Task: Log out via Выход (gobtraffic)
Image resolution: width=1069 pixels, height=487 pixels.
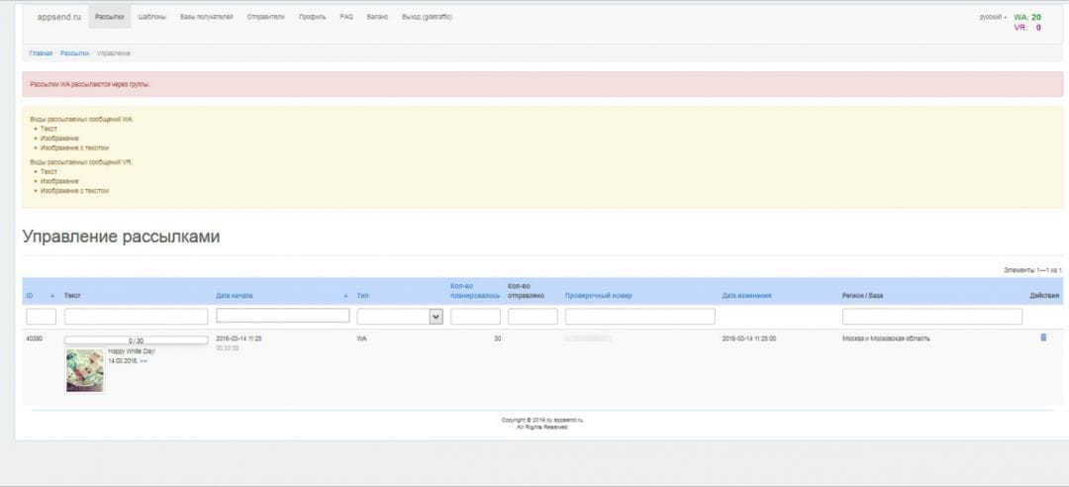Action: pyautogui.click(x=427, y=17)
